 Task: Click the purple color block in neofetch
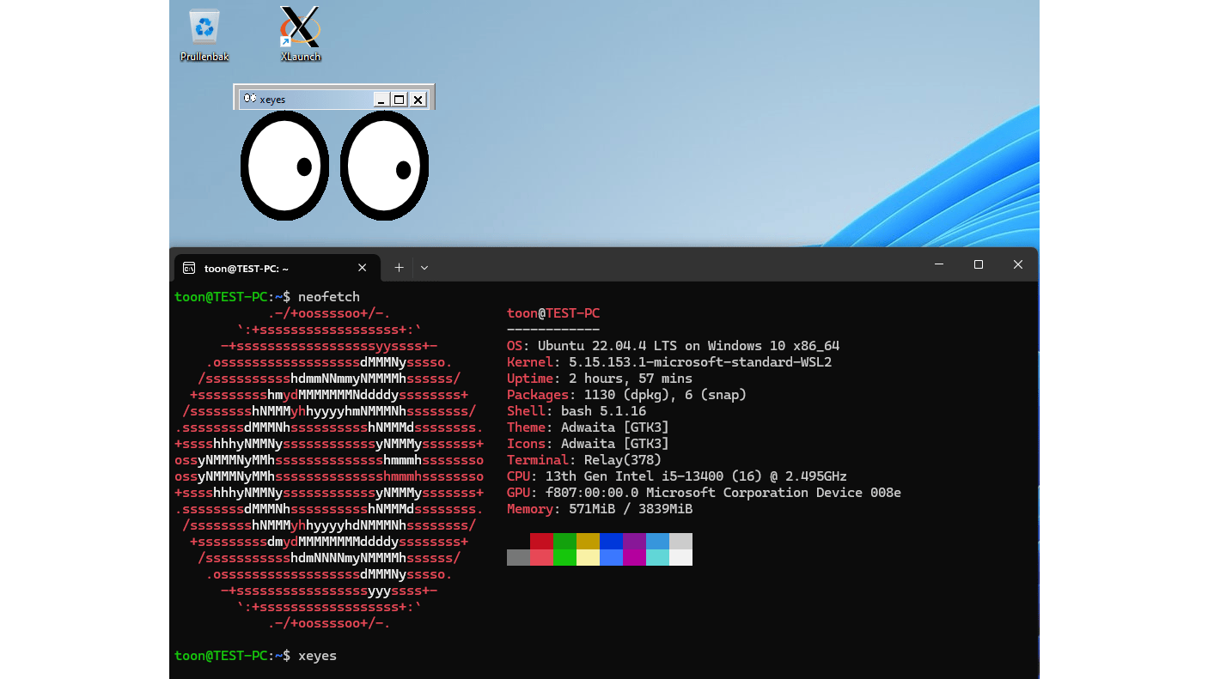tap(634, 542)
